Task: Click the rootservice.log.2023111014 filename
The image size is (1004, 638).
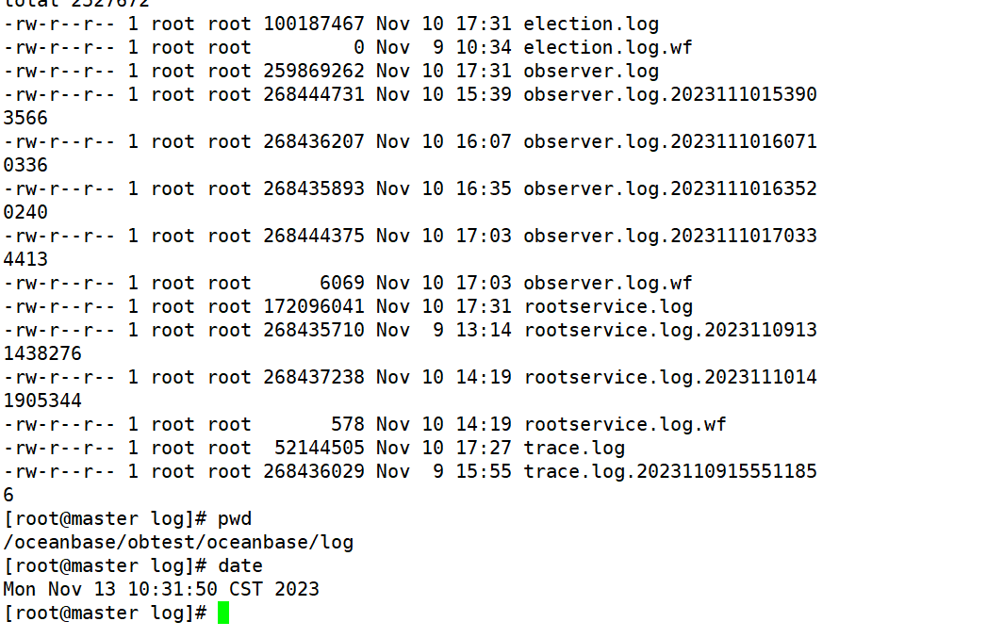Action: (669, 378)
